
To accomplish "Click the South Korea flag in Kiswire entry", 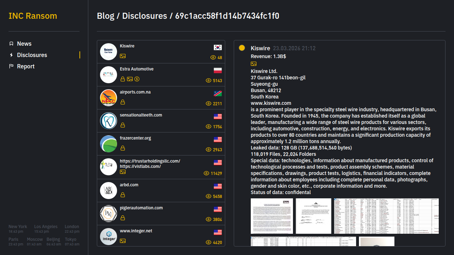I will click(218, 47).
